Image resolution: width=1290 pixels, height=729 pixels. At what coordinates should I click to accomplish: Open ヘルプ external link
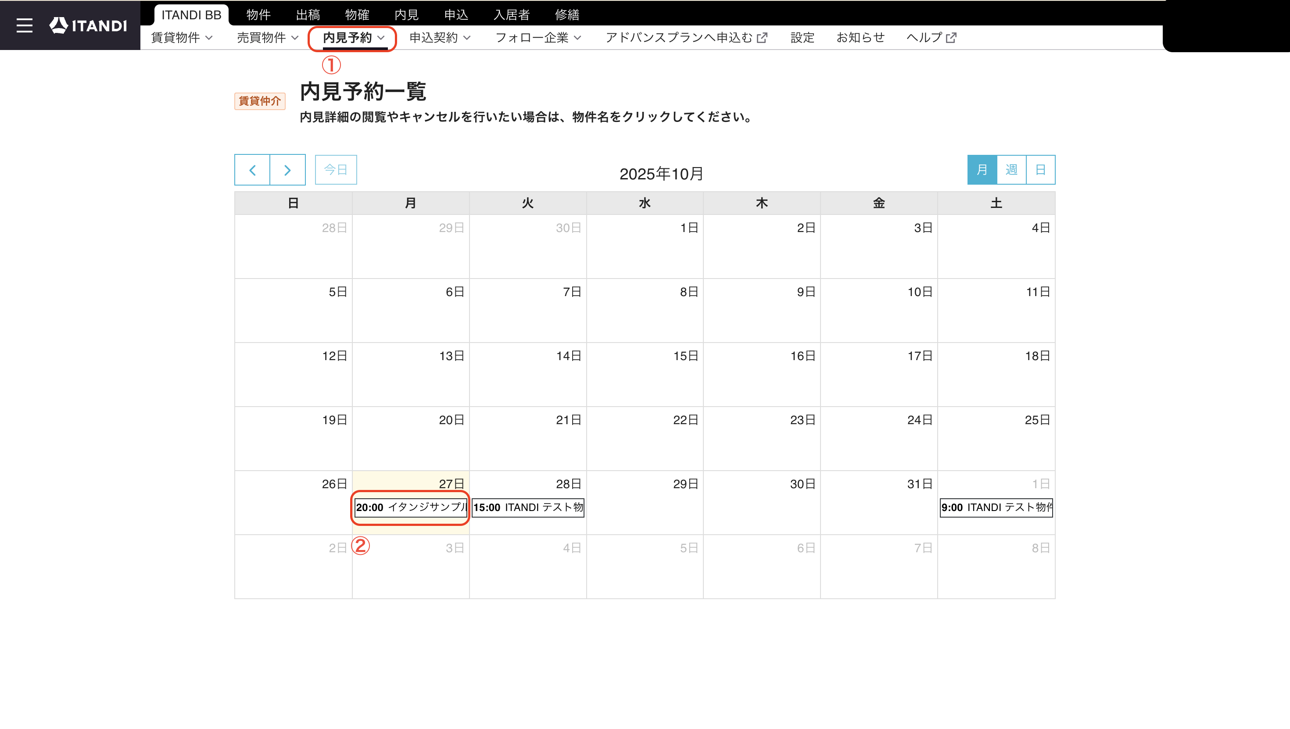click(x=932, y=38)
